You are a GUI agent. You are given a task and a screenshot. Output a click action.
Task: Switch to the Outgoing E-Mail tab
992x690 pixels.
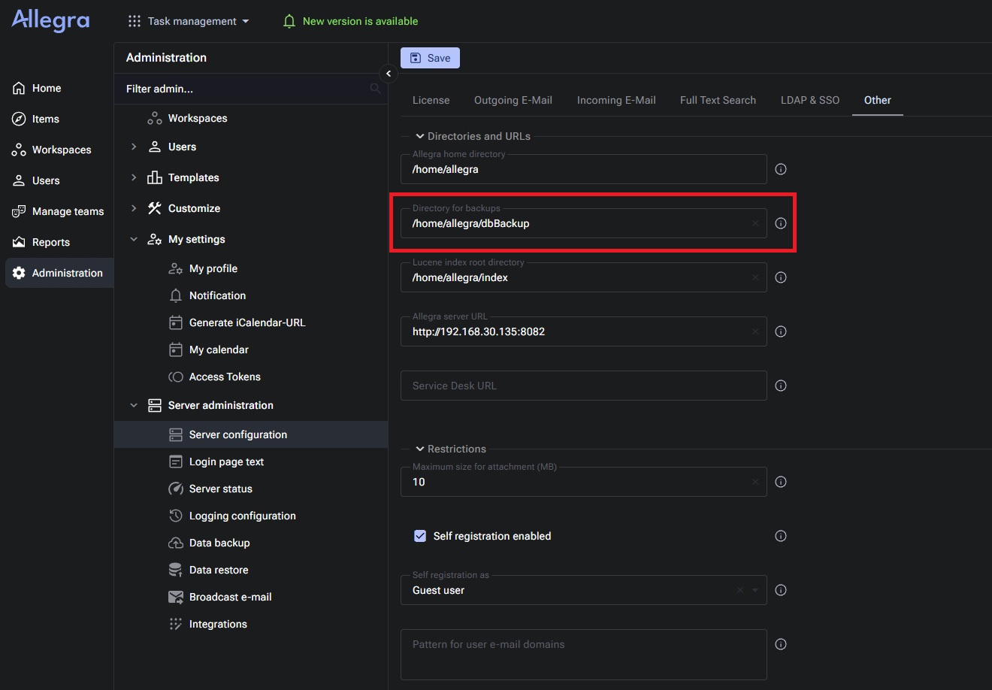[513, 100]
